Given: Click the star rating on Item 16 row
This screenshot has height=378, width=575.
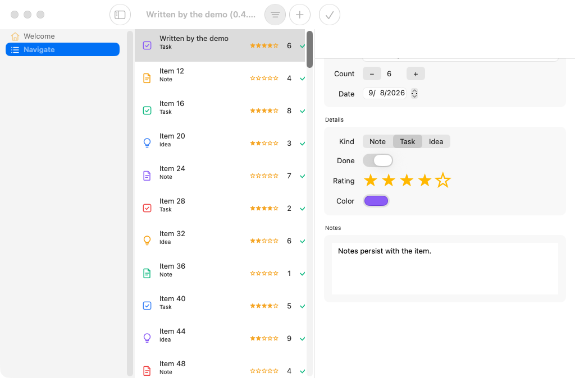Looking at the screenshot, I should pos(264,110).
